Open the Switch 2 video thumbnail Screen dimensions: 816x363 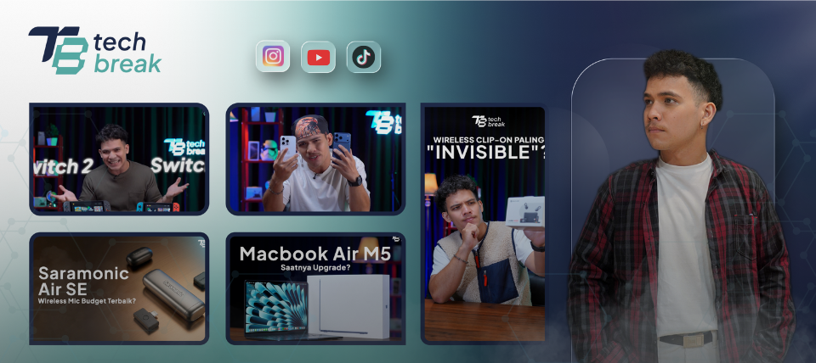pos(119,159)
